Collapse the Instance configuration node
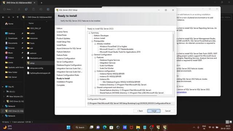 (x=95, y=71)
